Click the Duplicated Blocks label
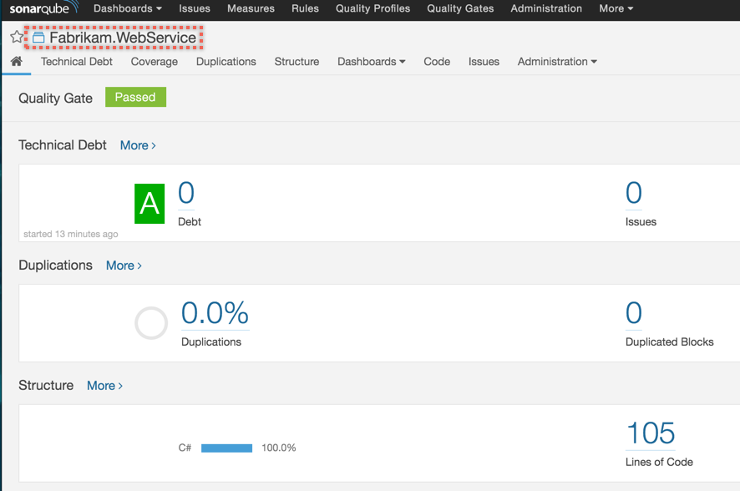 click(x=669, y=342)
